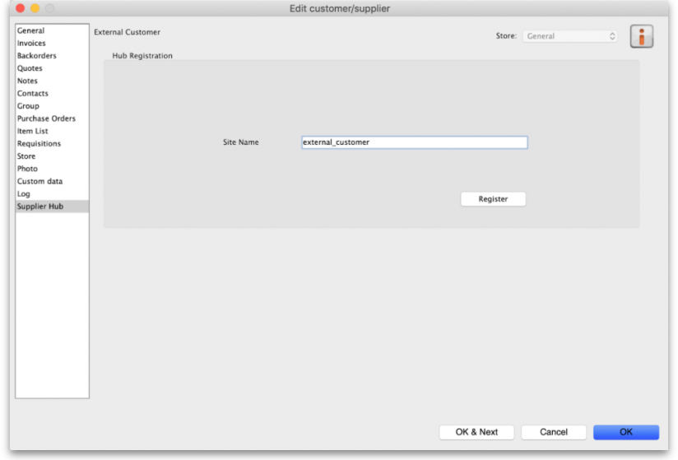678x460 pixels.
Task: Open the Store dropdown
Action: pyautogui.click(x=570, y=36)
